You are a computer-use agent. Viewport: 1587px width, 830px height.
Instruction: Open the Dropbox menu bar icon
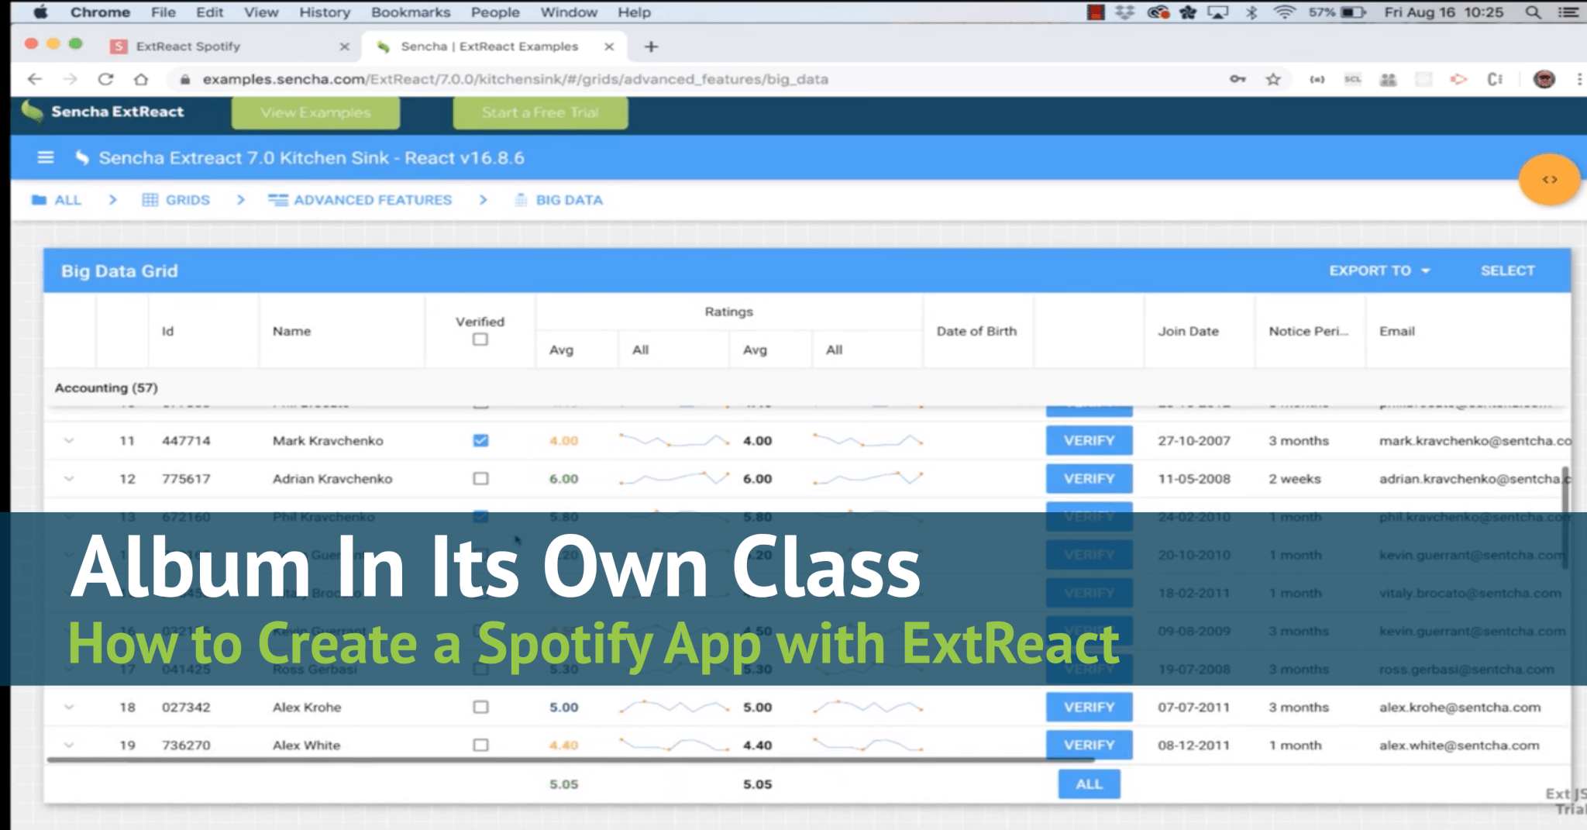(1124, 12)
